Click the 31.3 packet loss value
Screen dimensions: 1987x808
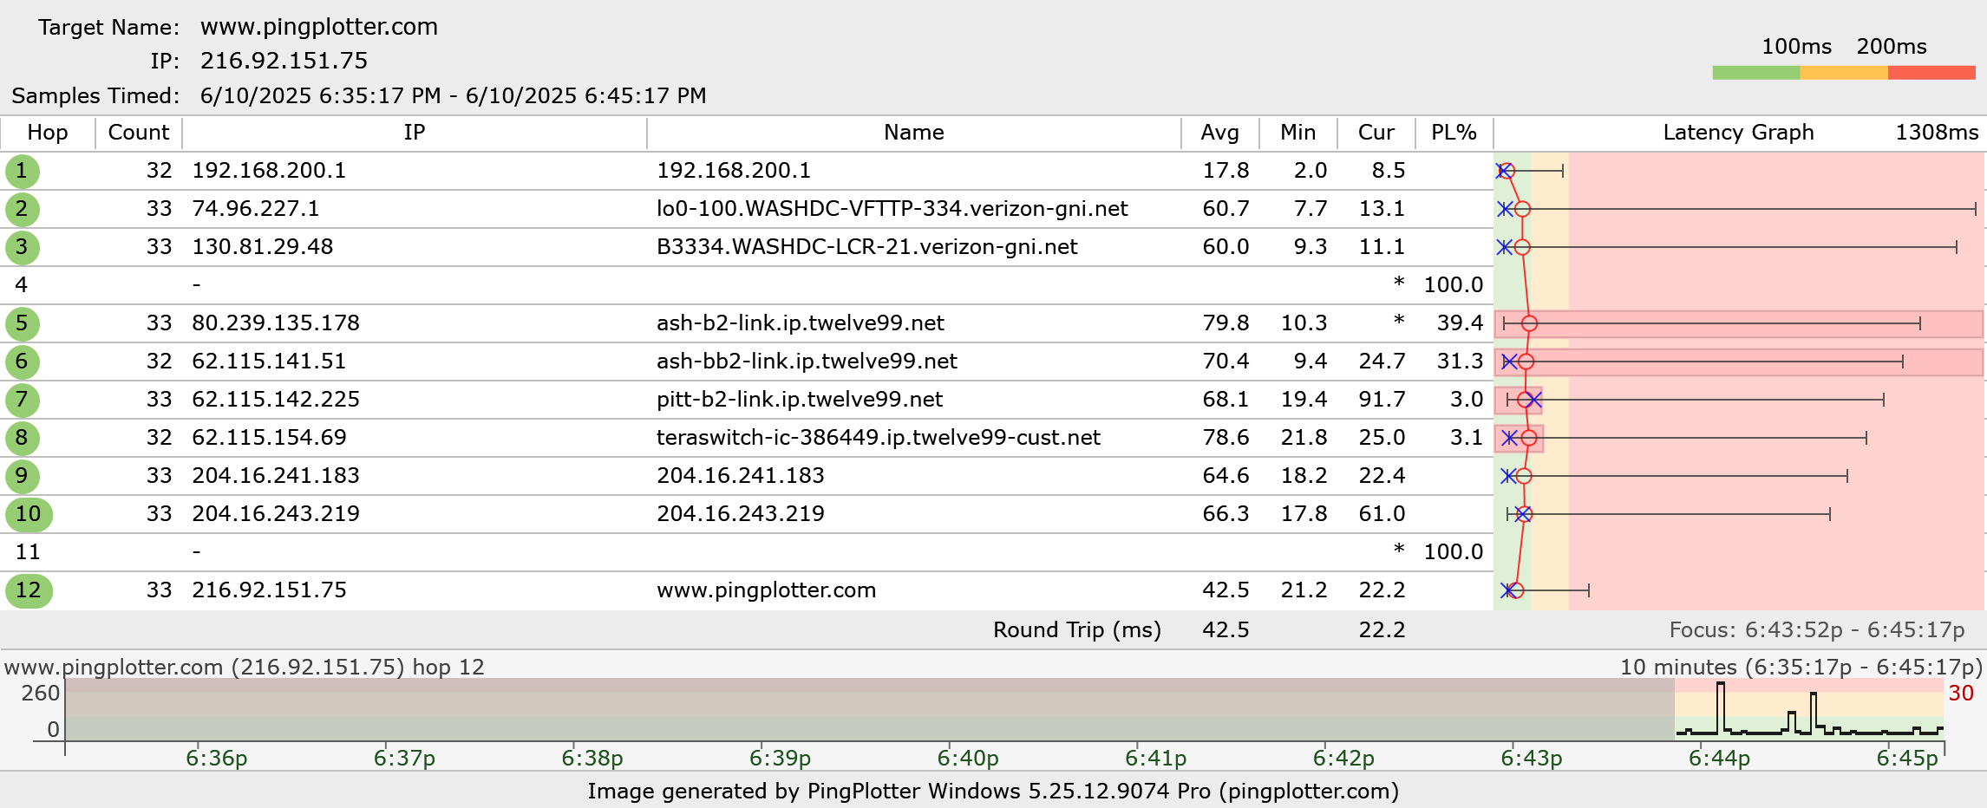pyautogui.click(x=1461, y=362)
